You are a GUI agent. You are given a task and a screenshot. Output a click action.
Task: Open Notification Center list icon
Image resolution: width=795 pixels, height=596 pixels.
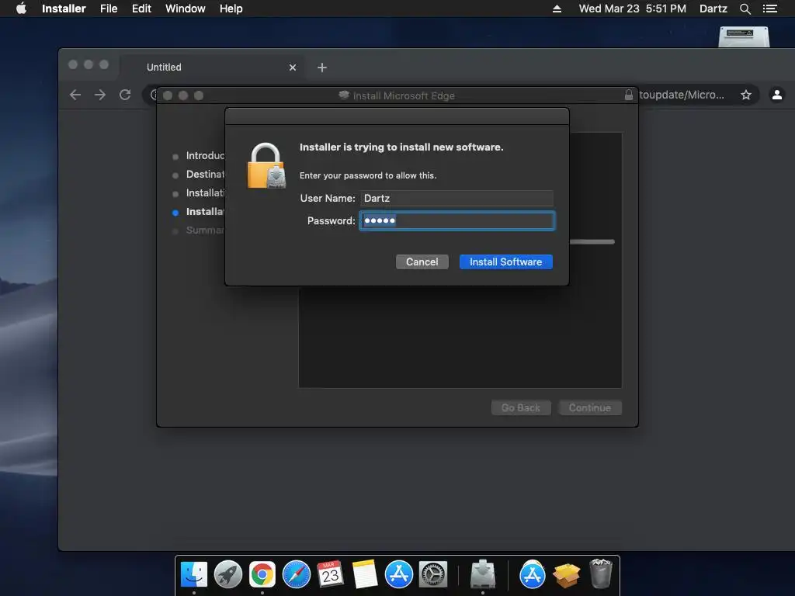[769, 9]
